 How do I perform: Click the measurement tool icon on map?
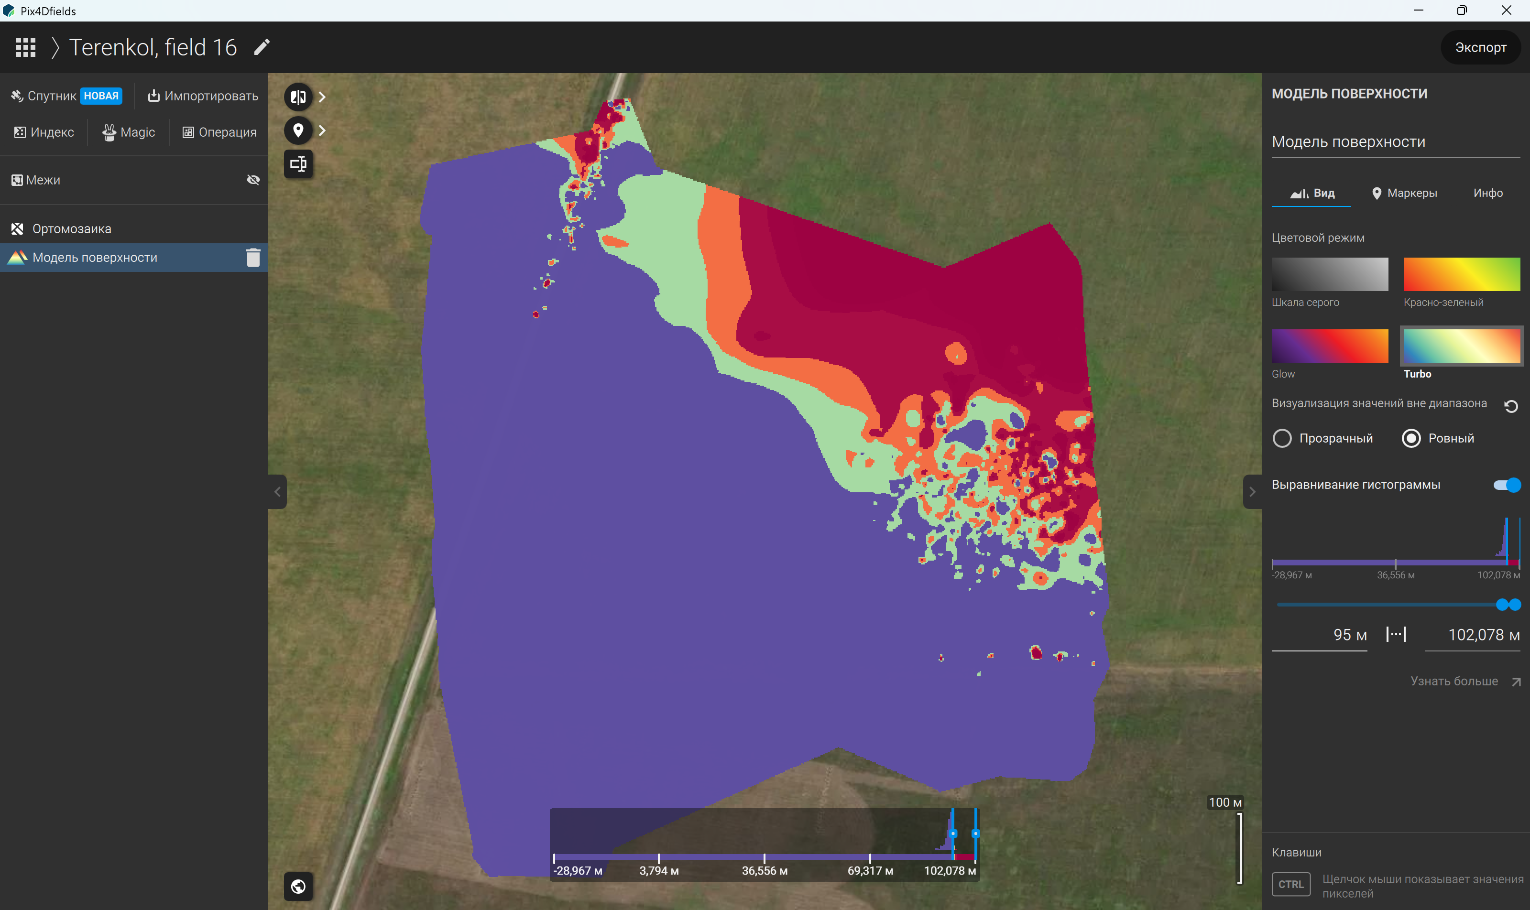point(298,164)
